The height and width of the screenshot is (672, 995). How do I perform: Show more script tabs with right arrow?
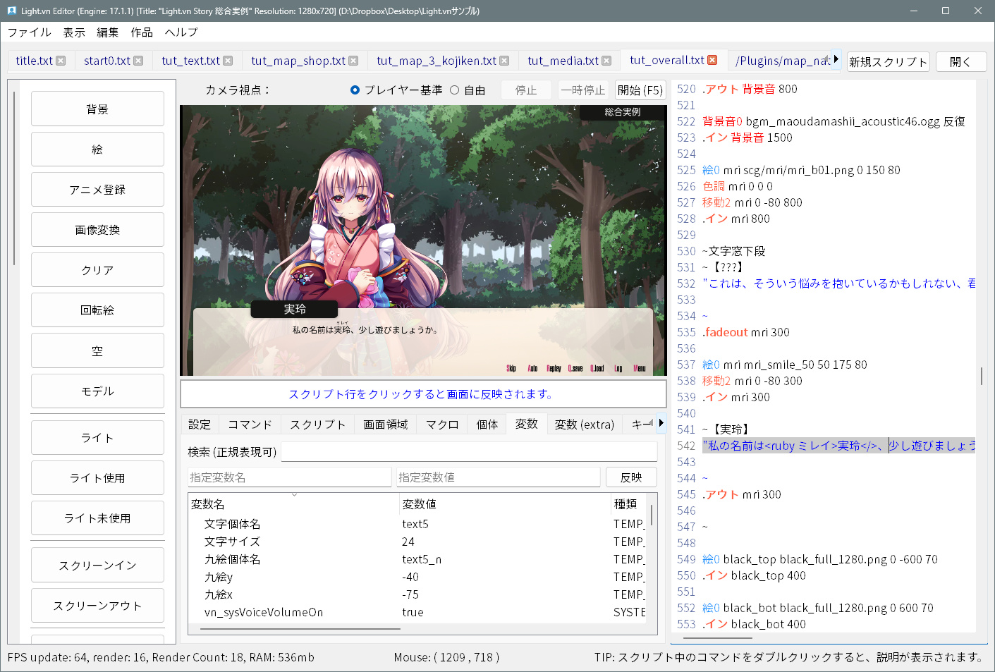[x=836, y=59]
